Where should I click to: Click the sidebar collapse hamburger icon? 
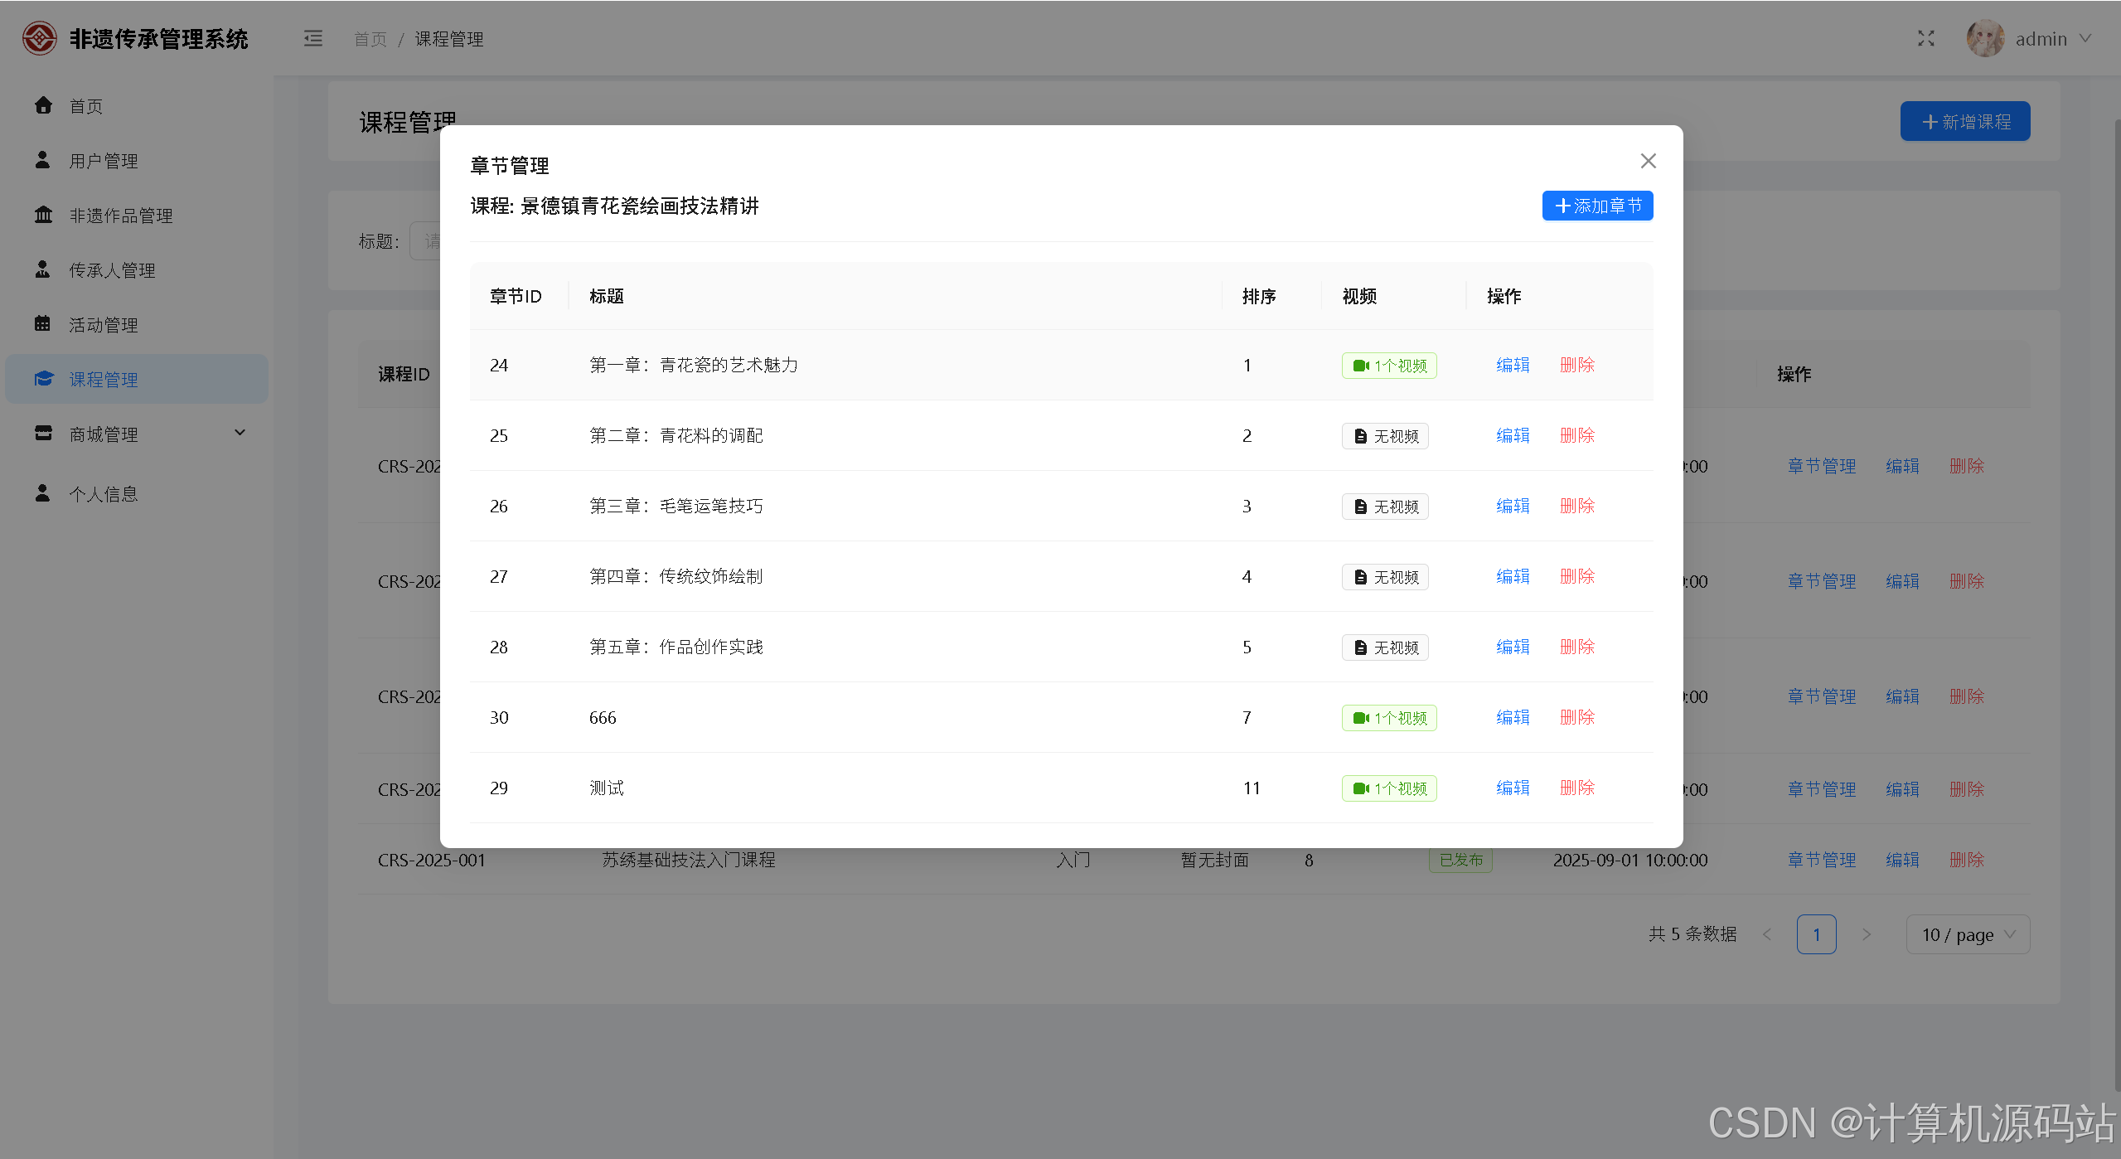pyautogui.click(x=312, y=38)
